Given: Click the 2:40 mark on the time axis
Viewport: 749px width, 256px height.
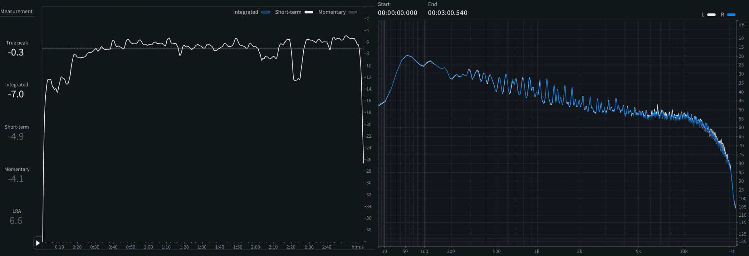Looking at the screenshot, I should (327, 247).
